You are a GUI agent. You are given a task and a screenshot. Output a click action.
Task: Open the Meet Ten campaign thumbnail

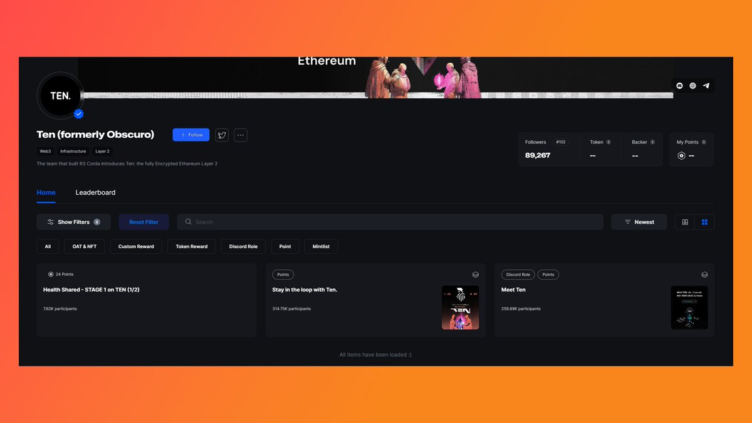689,308
